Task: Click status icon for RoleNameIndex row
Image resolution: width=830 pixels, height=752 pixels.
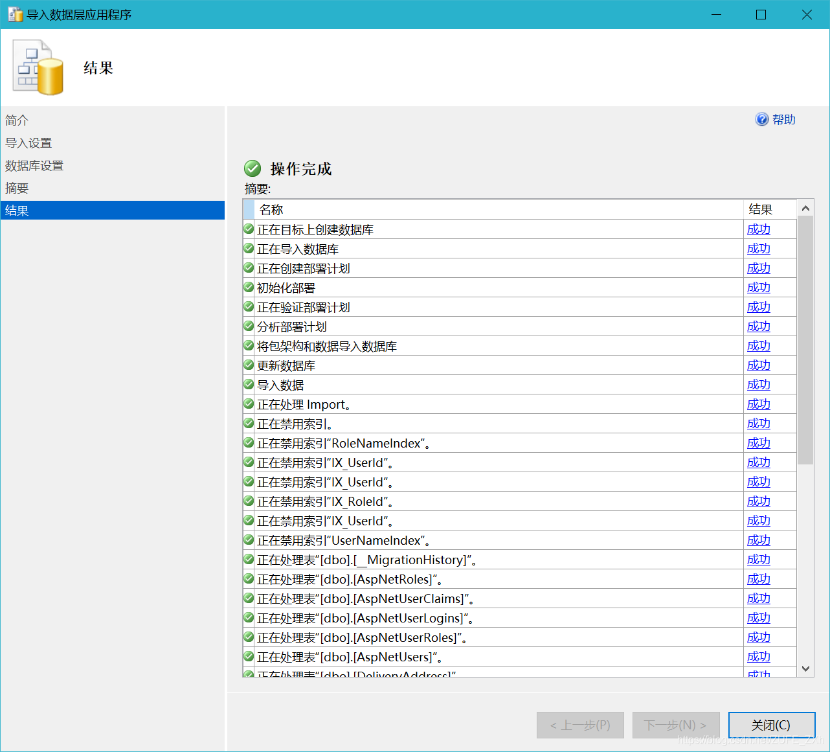Action: tap(249, 442)
